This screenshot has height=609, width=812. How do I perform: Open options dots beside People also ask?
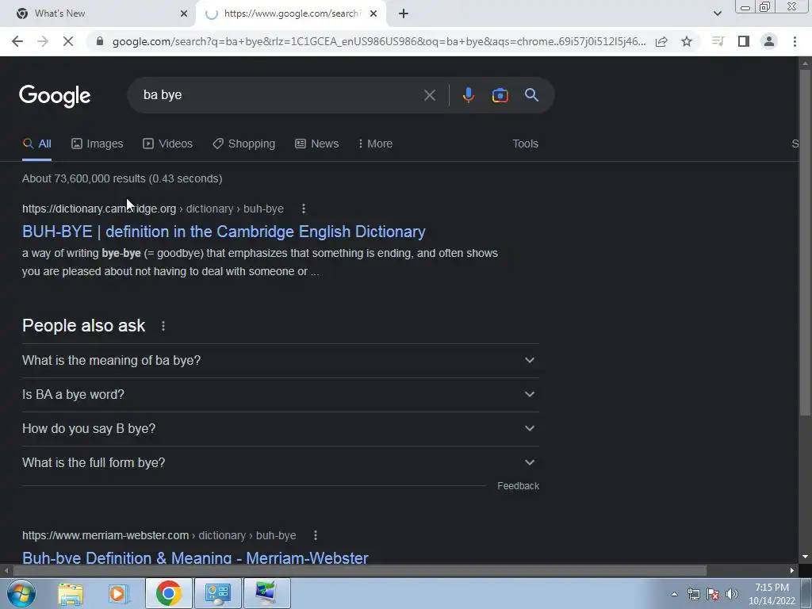163,326
